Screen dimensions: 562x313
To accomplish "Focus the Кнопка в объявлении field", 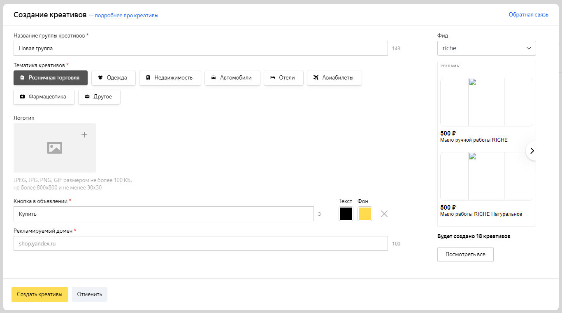I will (x=164, y=214).
